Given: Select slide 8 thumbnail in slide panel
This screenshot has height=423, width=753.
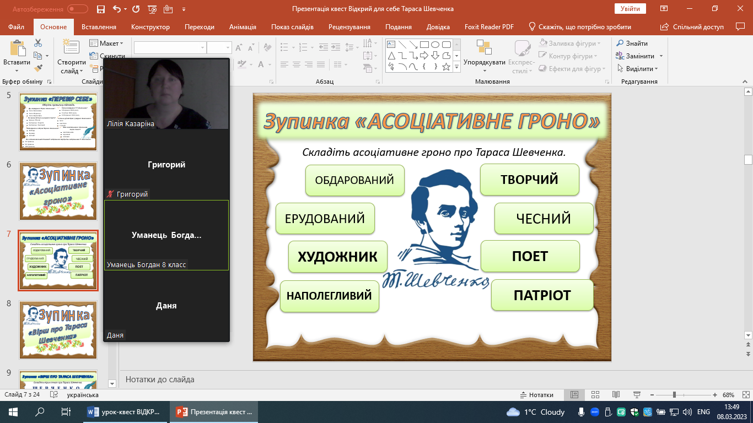Looking at the screenshot, I should pos(58,329).
